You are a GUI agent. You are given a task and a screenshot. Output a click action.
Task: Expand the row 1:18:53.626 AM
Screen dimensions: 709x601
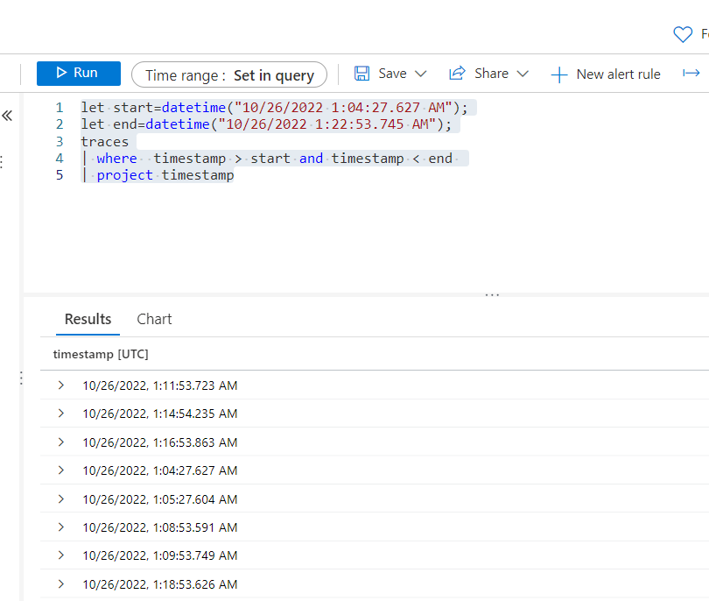click(x=61, y=584)
